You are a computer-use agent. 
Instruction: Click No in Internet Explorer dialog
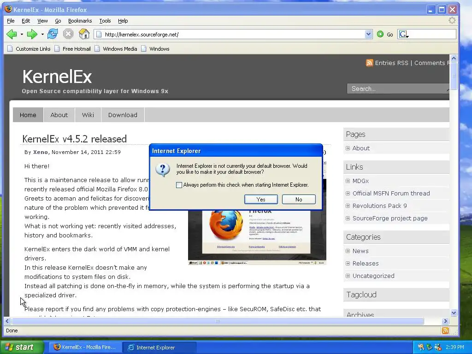pos(299,199)
